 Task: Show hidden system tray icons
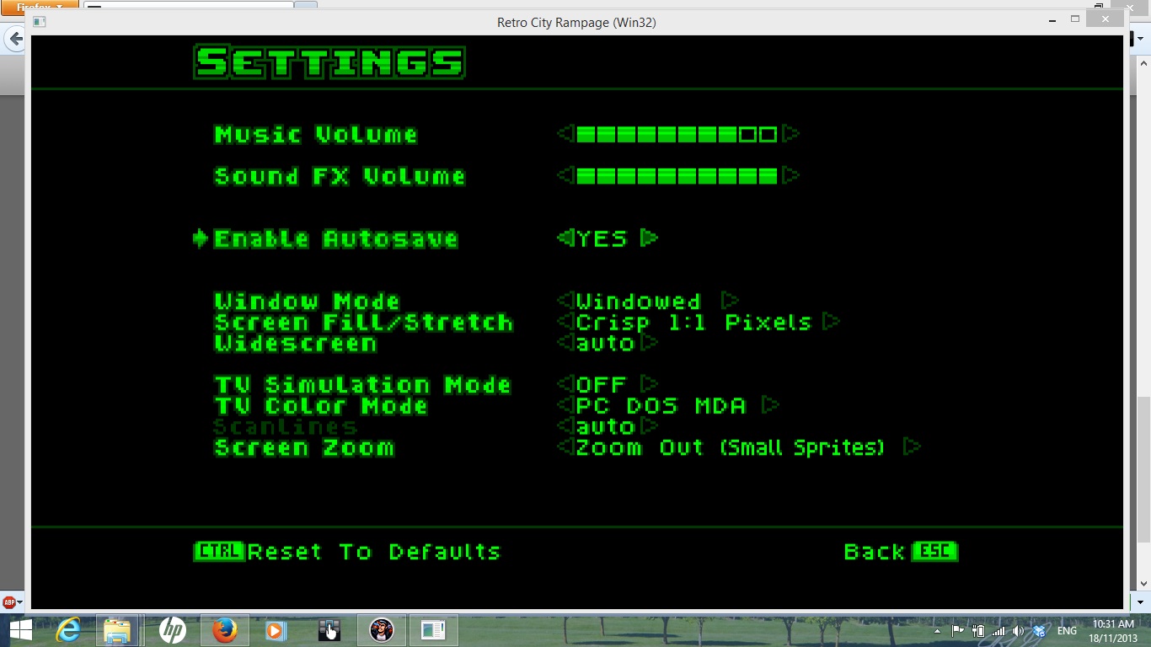click(x=938, y=631)
